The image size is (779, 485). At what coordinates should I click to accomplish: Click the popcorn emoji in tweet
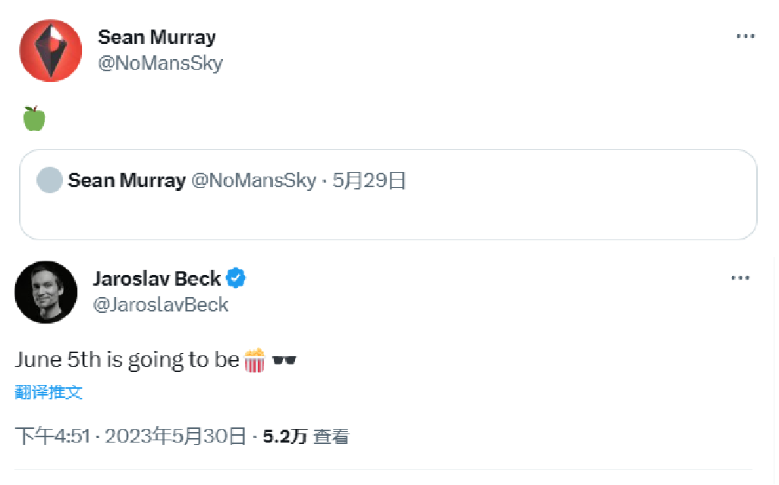(255, 360)
